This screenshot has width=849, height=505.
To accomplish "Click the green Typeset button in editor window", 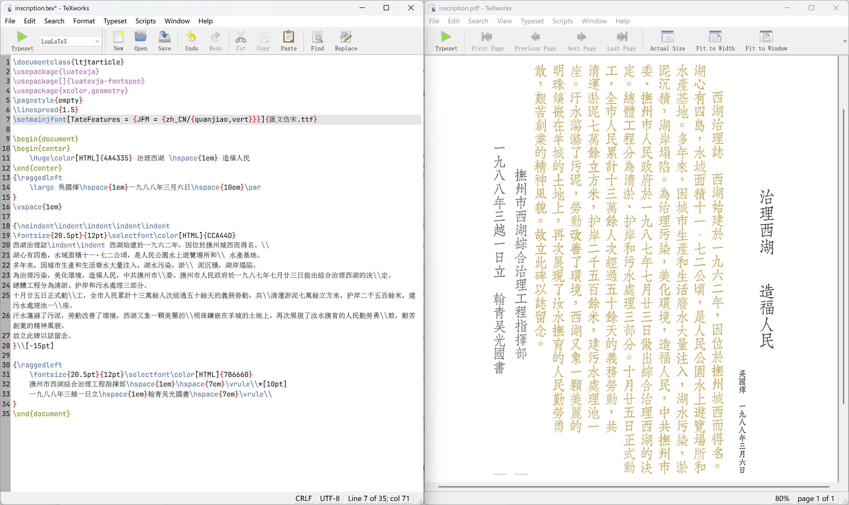I will [22, 41].
